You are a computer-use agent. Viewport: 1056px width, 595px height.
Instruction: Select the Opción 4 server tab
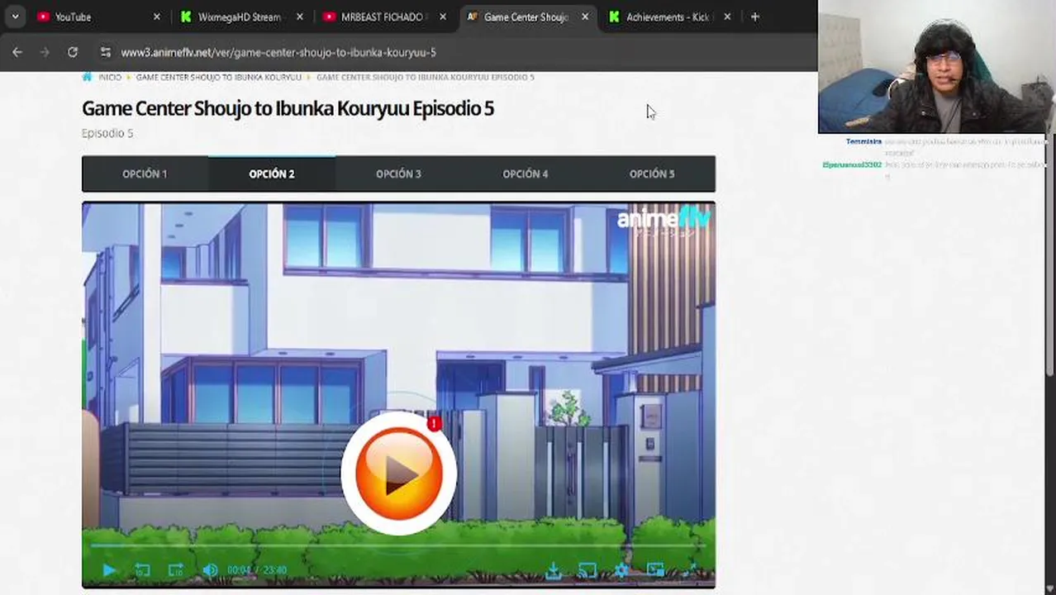click(526, 174)
